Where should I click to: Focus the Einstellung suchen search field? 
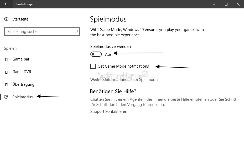[42, 32]
